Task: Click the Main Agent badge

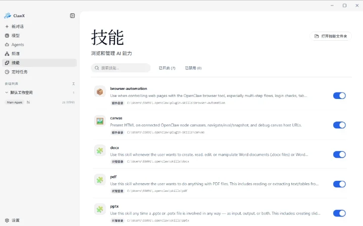Action: coord(15,102)
